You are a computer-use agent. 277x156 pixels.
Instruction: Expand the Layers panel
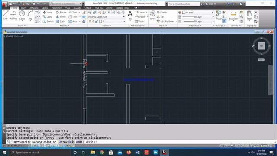coord(106,26)
